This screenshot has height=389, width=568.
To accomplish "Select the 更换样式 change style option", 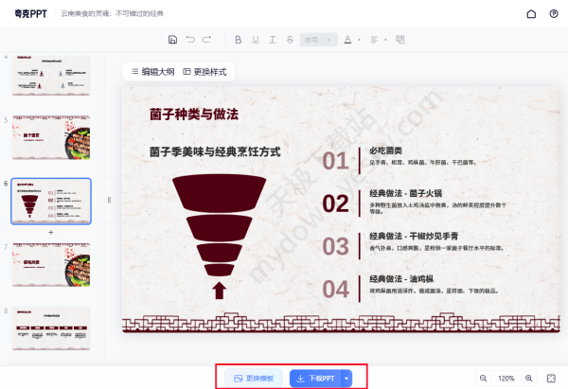I will [x=204, y=71].
